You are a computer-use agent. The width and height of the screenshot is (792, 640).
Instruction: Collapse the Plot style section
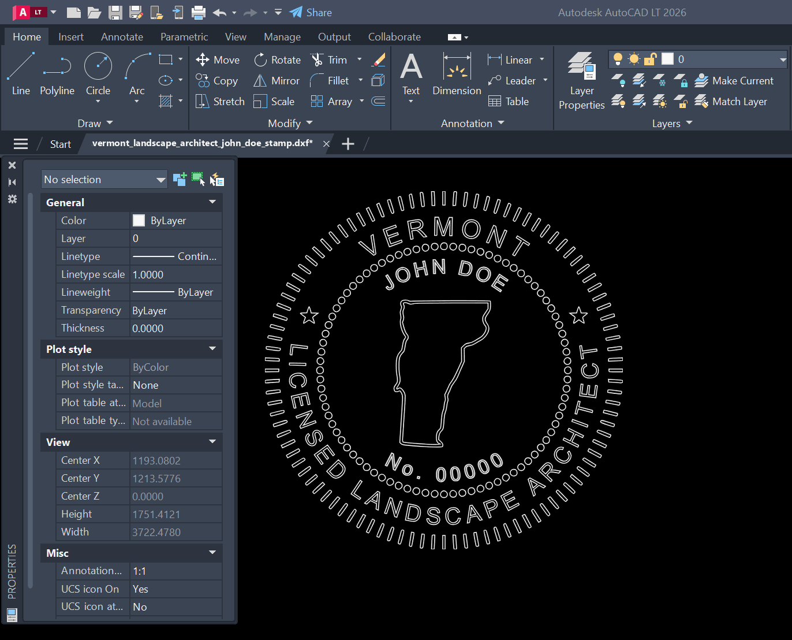point(212,348)
